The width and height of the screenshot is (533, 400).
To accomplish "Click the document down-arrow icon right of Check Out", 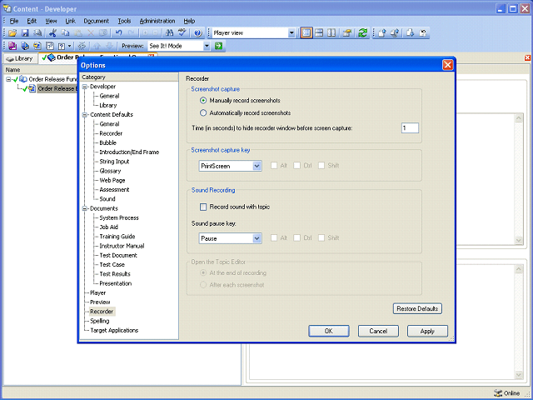I will click(x=411, y=33).
